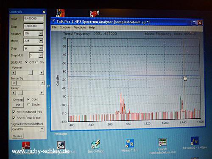Close the Controls panel

(44, 12)
